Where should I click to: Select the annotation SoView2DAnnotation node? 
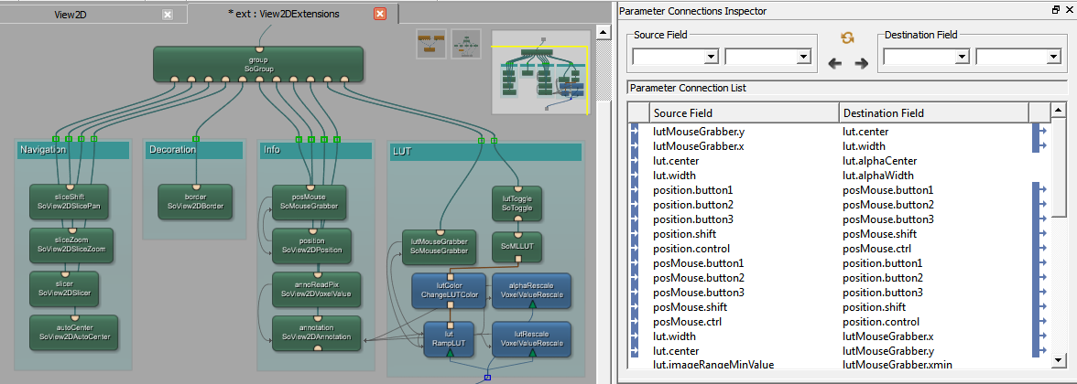310,331
